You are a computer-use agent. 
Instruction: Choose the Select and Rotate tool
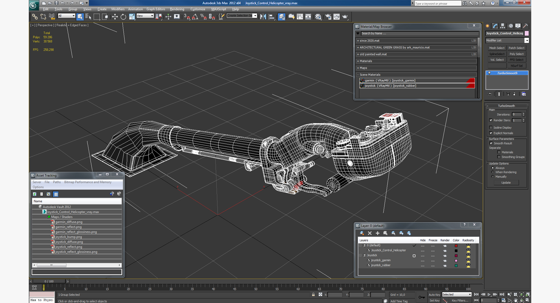[123, 17]
